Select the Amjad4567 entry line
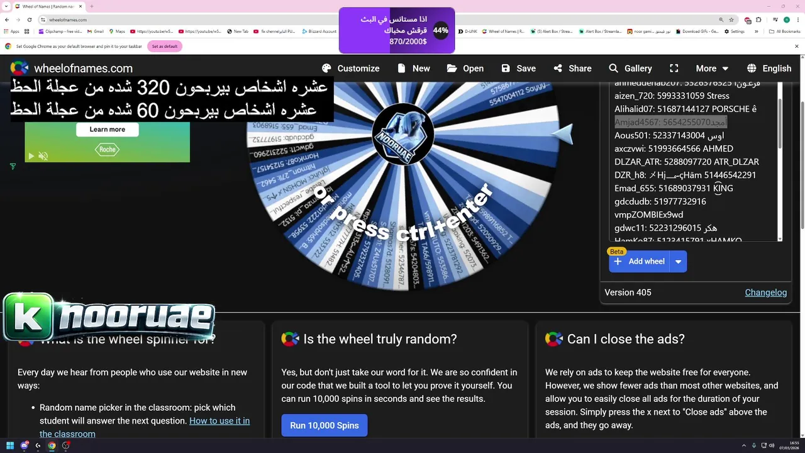 pyautogui.click(x=671, y=122)
